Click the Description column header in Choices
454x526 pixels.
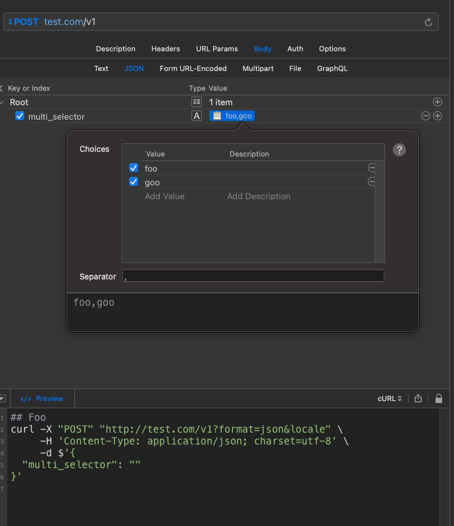[x=249, y=154]
